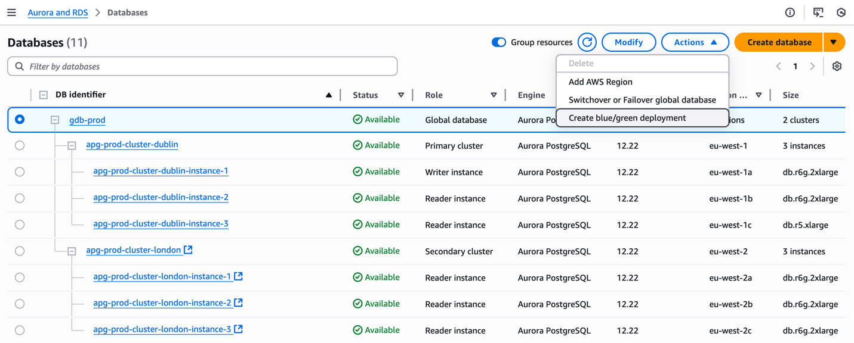Click the Filter by databases search field
This screenshot has width=854, height=343.
click(x=203, y=67)
